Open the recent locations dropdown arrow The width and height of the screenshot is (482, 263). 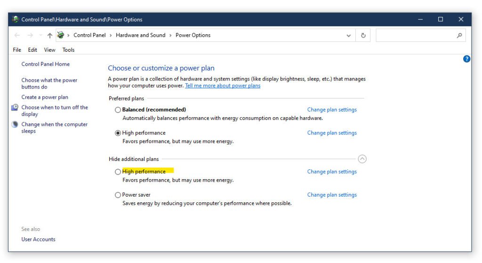click(x=40, y=35)
